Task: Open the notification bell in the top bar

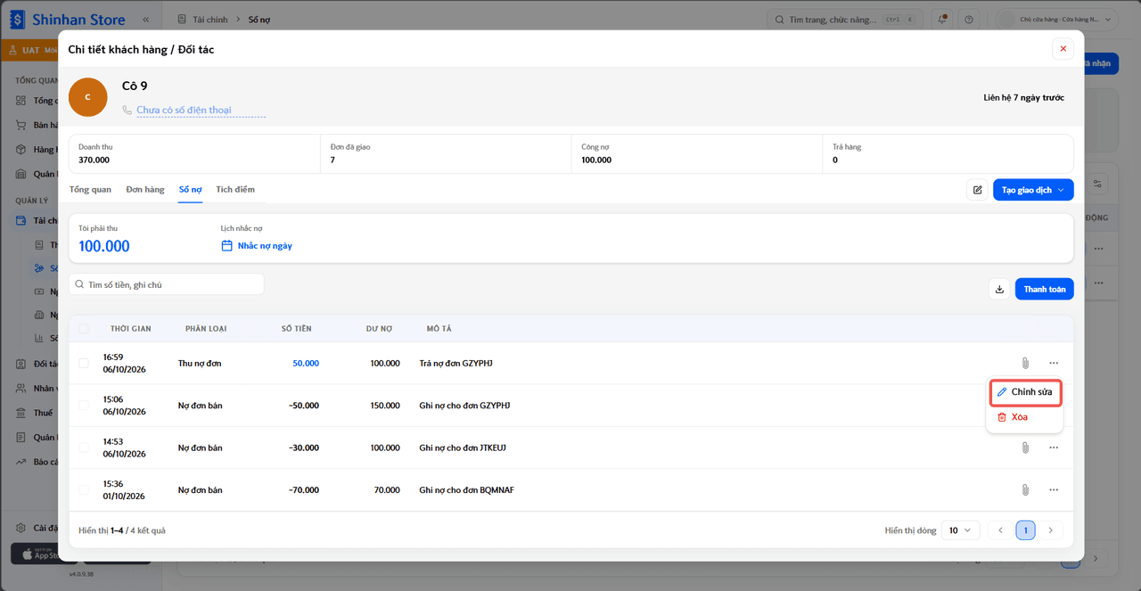Action: 944,19
